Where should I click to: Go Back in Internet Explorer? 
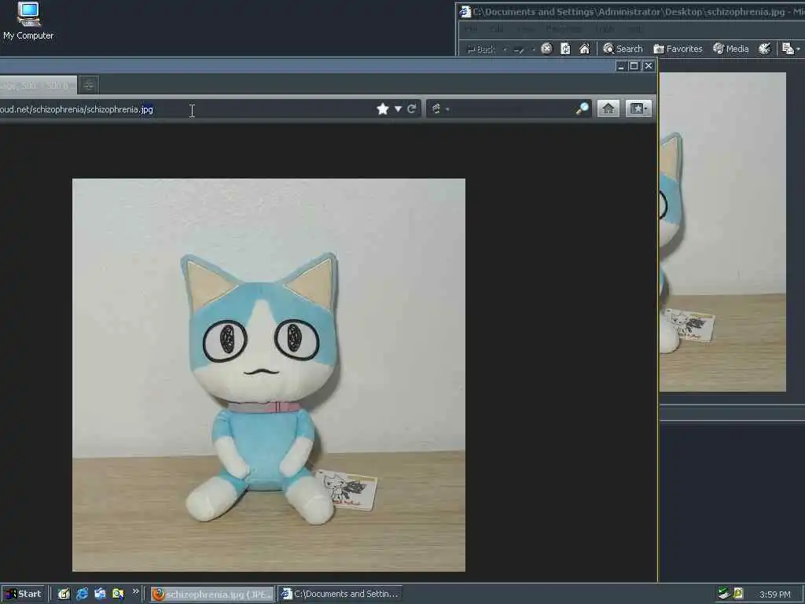[x=480, y=50]
